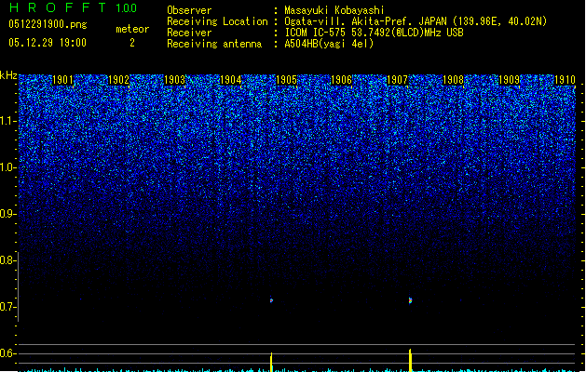Click the meteor echo spot near 1907

click(410, 300)
